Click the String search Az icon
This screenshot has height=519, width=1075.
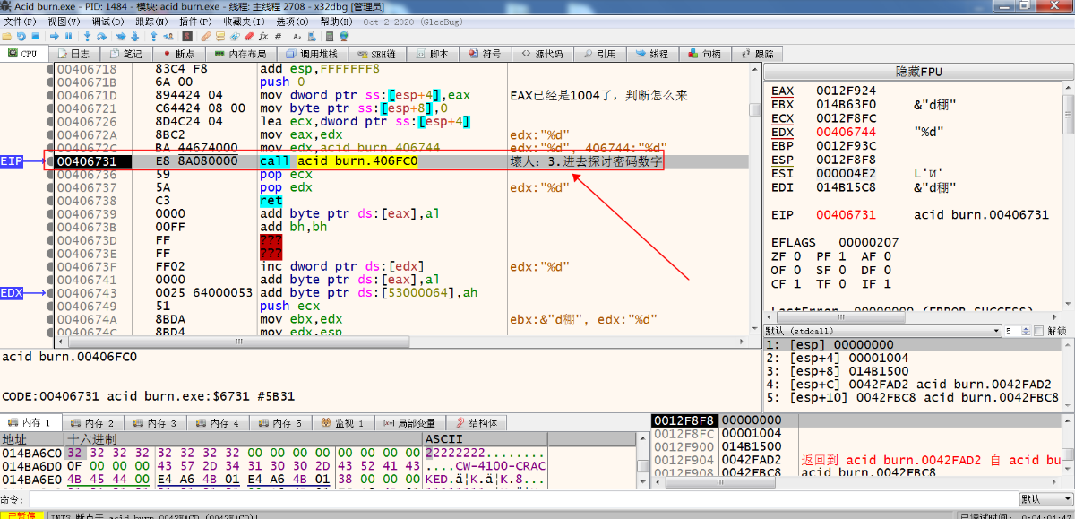297,37
